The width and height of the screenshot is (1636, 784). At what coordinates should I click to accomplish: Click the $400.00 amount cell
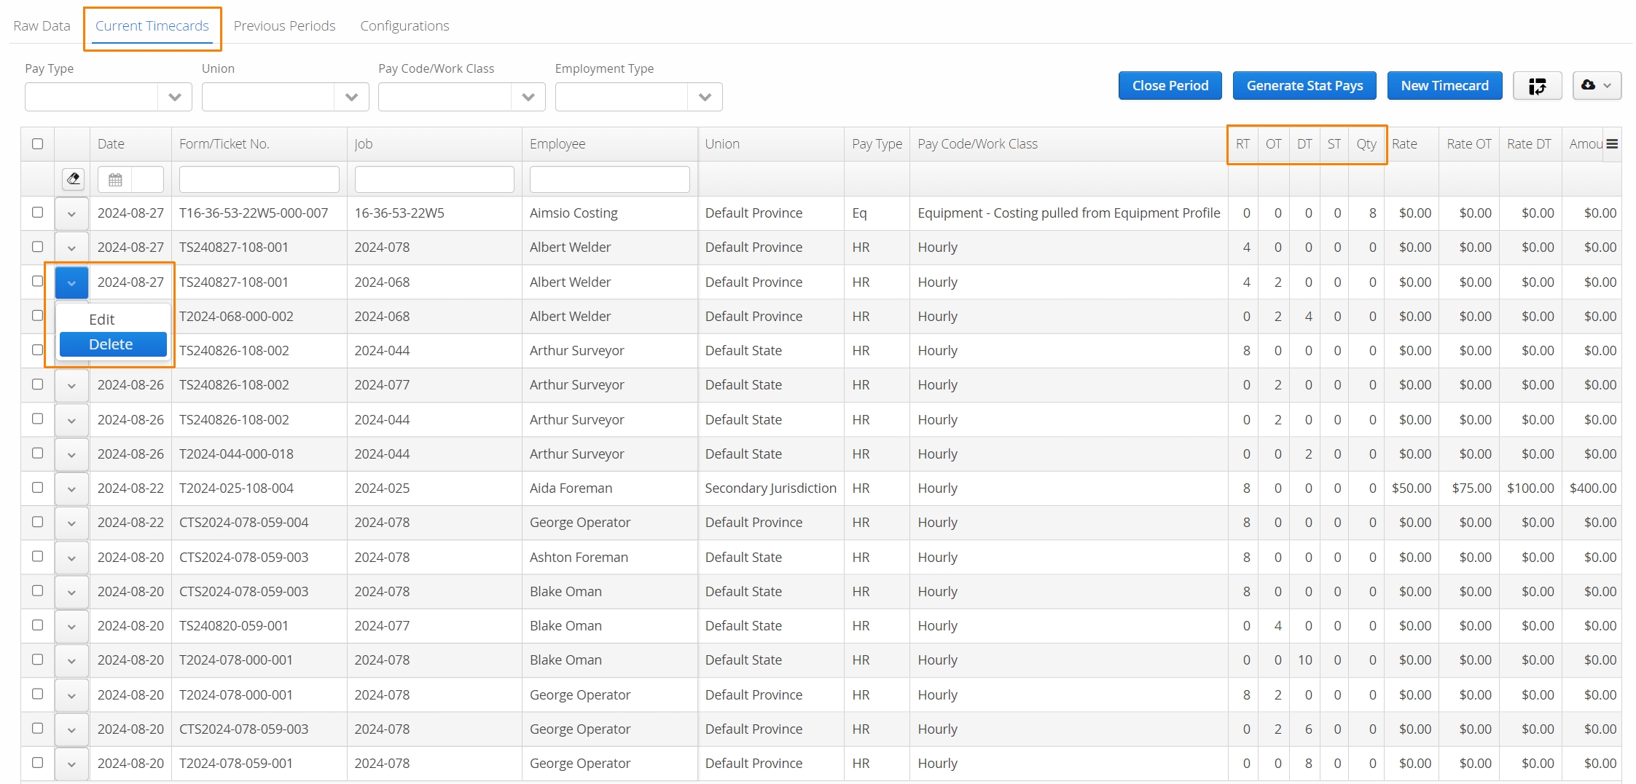pos(1592,488)
